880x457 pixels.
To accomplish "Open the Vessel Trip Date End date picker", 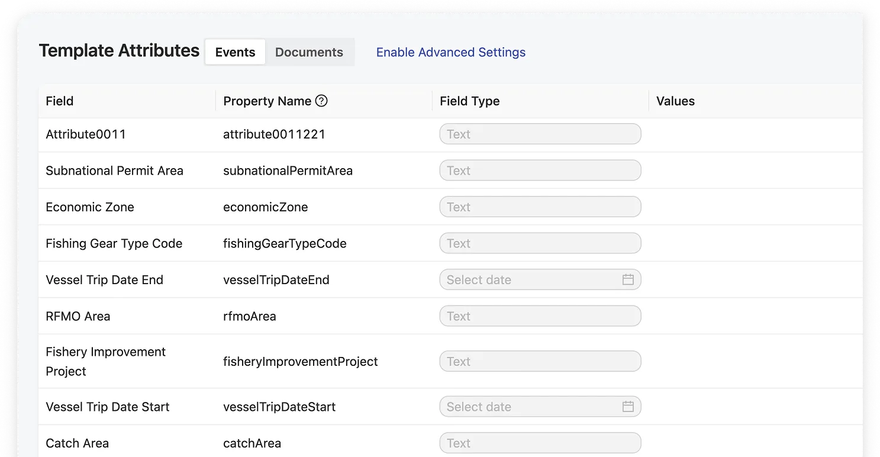I will point(530,280).
